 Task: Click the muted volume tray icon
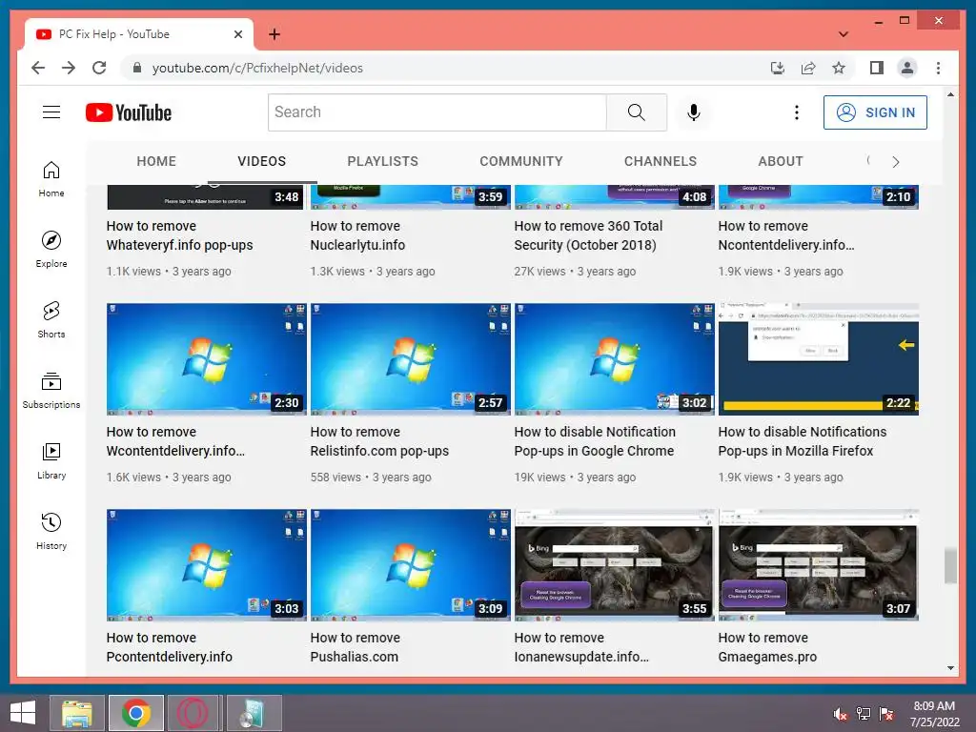[840, 714]
